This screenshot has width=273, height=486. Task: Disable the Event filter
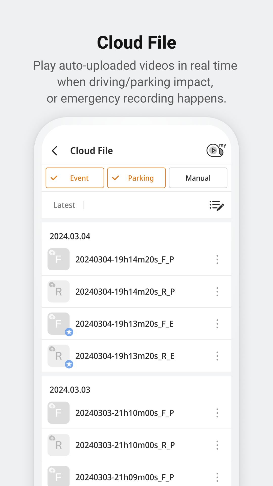pos(75,178)
